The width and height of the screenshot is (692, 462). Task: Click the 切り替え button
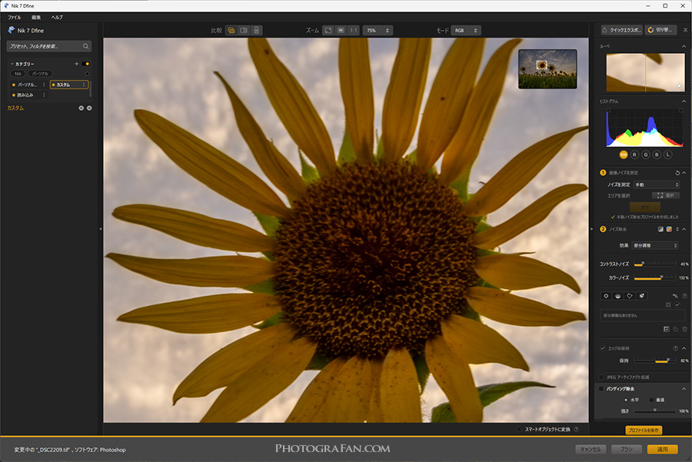pyautogui.click(x=660, y=30)
